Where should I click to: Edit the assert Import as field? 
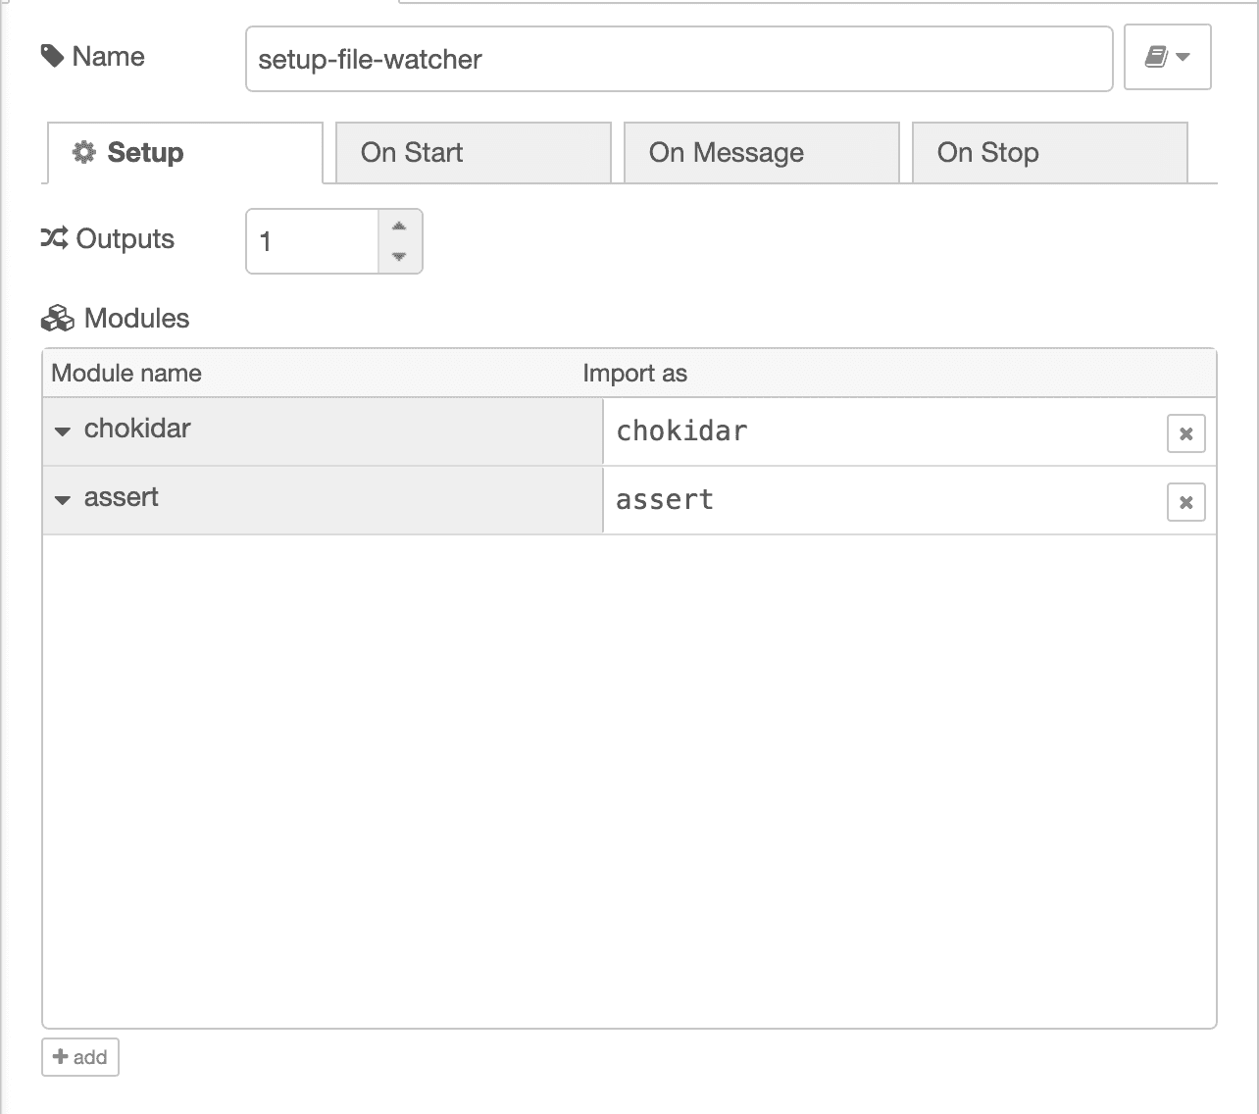pos(882,500)
